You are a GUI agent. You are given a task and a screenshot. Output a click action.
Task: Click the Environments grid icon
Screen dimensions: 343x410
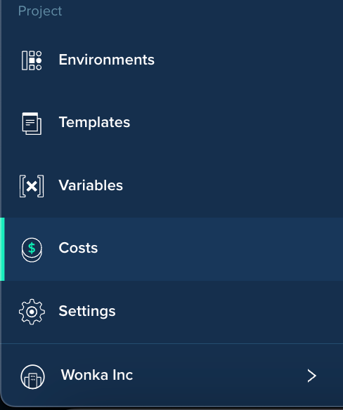click(x=32, y=60)
